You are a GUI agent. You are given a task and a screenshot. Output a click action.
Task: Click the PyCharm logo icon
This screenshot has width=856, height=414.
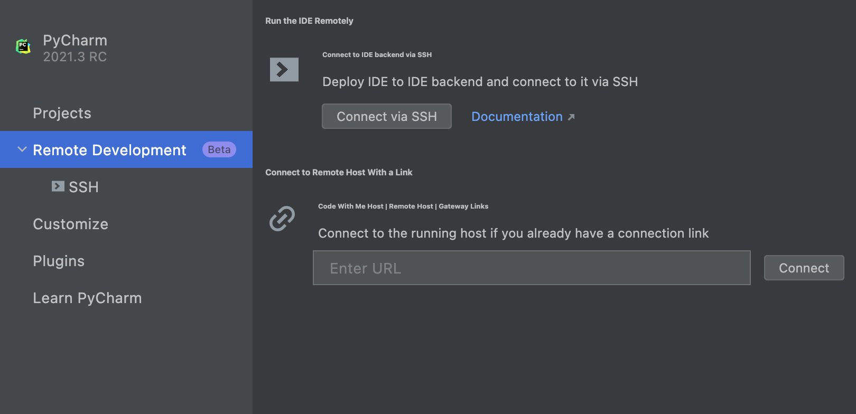pyautogui.click(x=23, y=46)
